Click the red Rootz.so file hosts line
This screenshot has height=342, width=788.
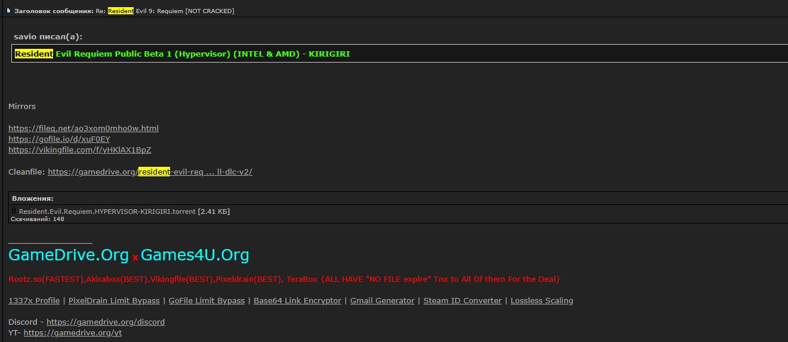tap(284, 279)
